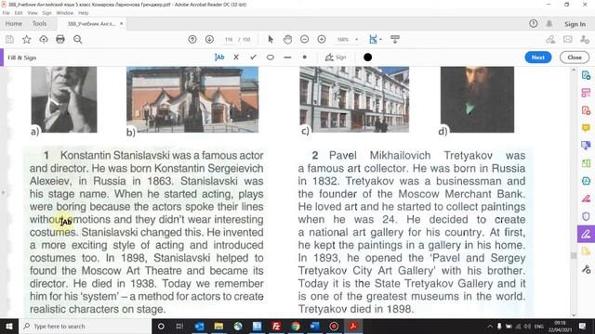Expand the fit page options arrow
The image size is (595, 334).
380,39
